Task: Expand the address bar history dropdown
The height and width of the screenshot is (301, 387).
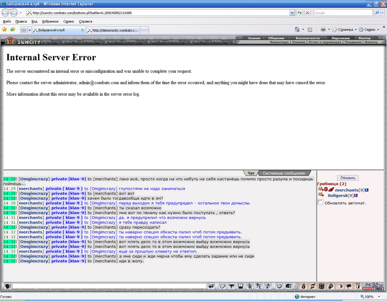Action: coord(292,12)
